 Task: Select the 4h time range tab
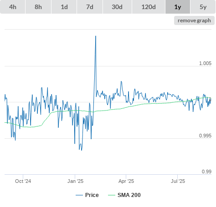point(13,7)
